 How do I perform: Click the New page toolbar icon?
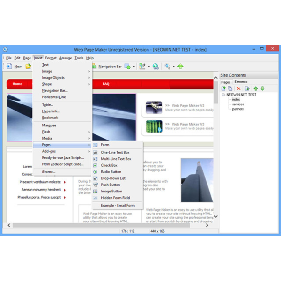point(9,66)
